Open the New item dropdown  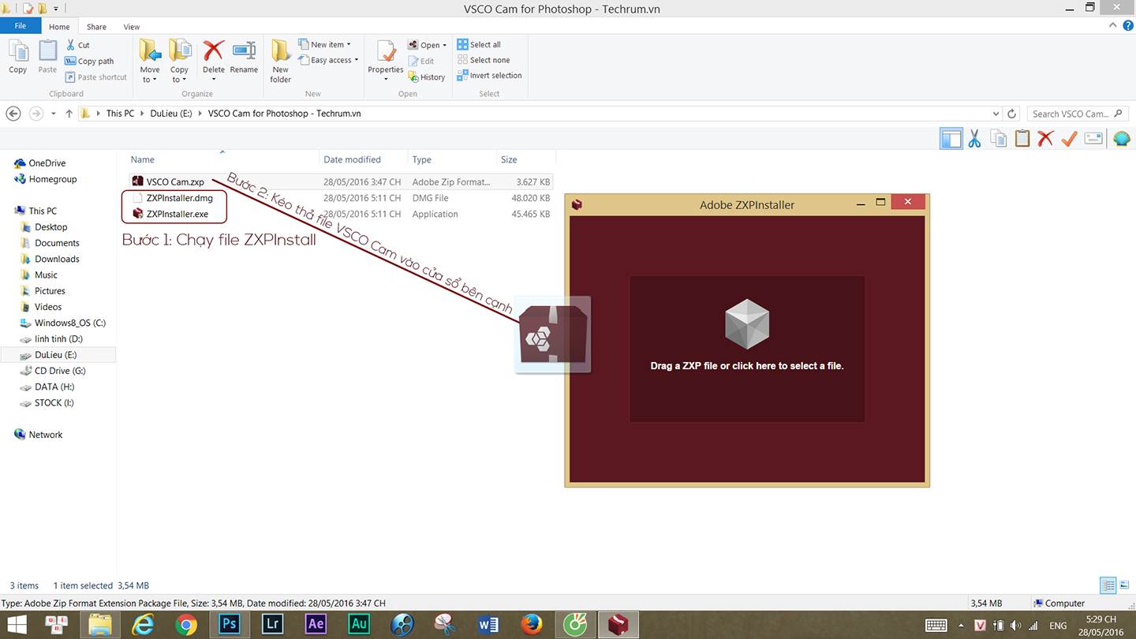click(x=324, y=44)
